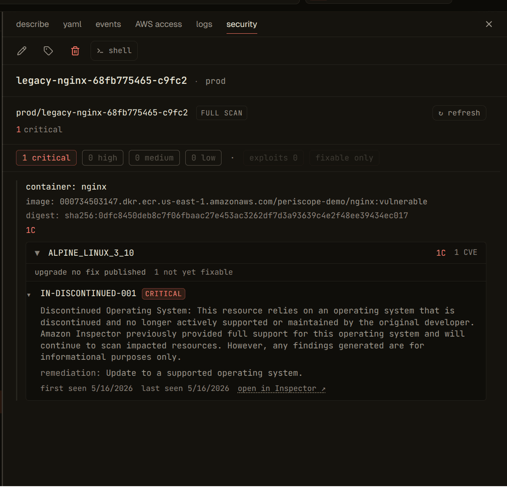Click the prod namespace label
The width and height of the screenshot is (507, 487).
216,81
